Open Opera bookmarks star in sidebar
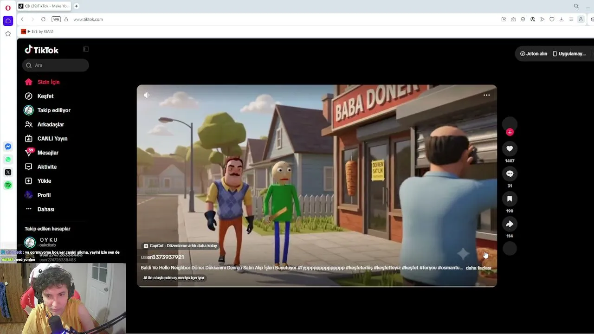 click(x=8, y=34)
